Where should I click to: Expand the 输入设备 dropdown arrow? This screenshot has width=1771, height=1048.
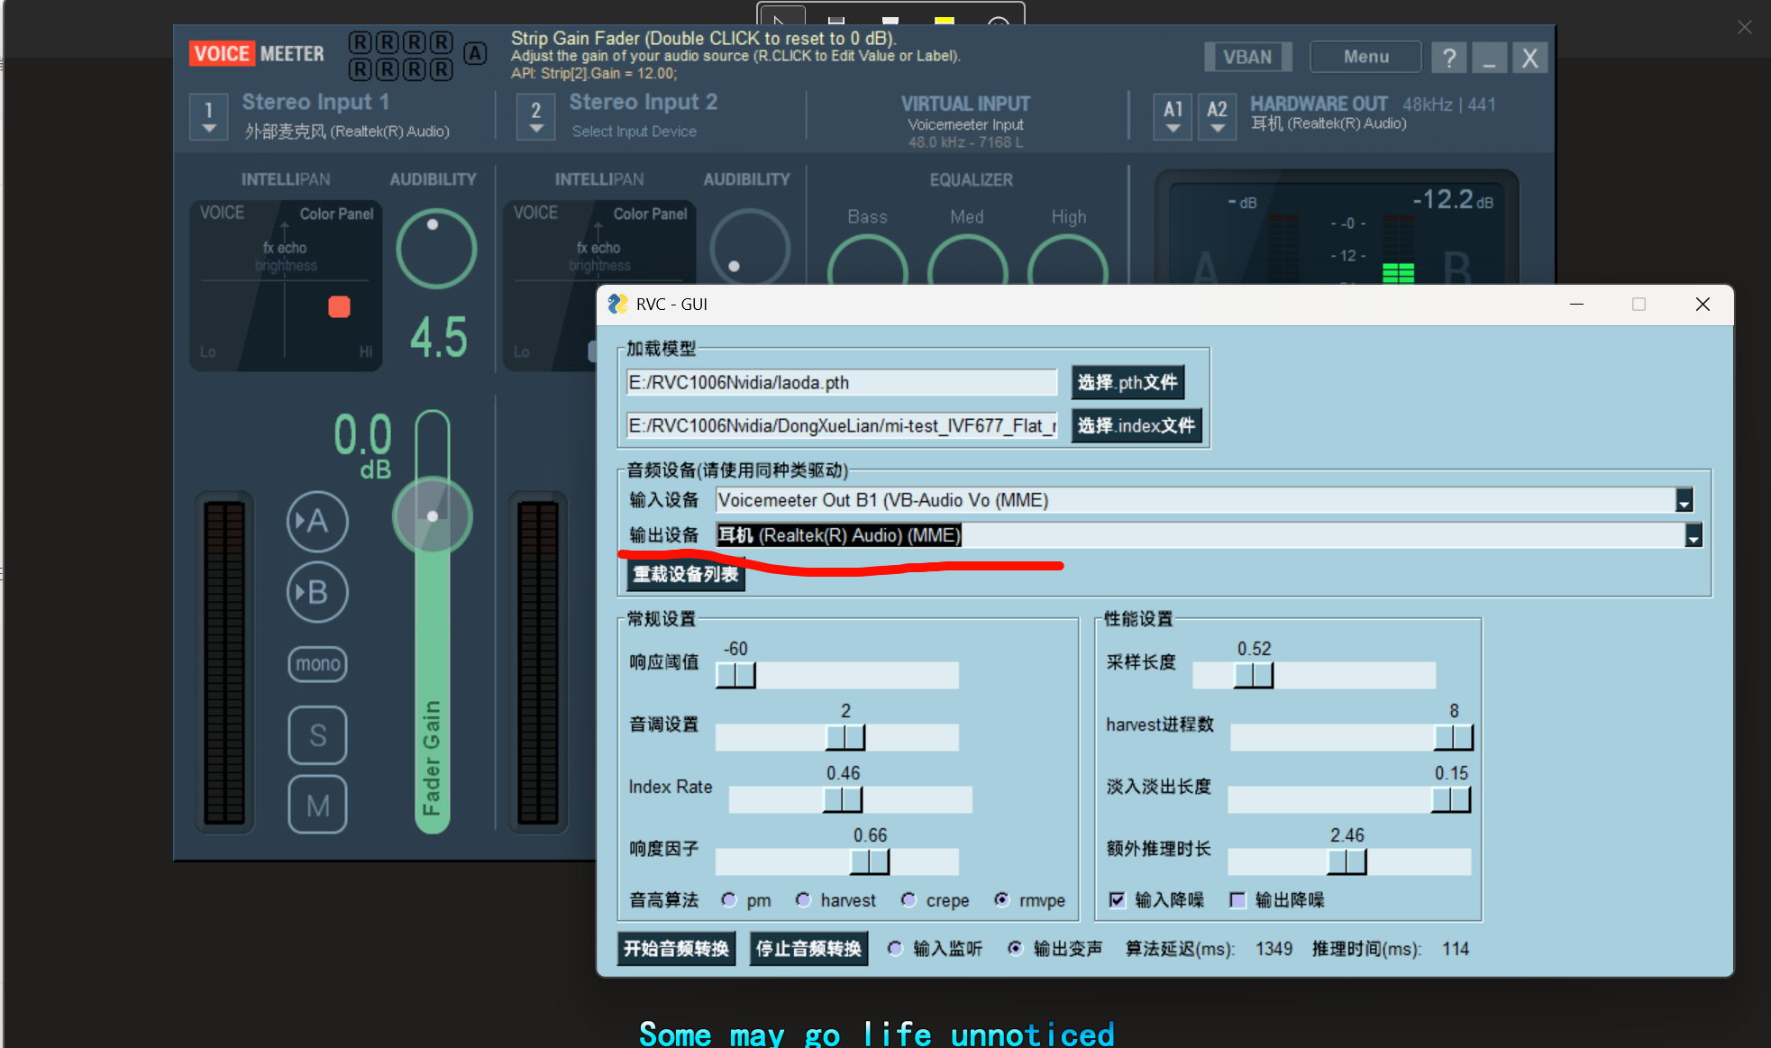pyautogui.click(x=1684, y=500)
